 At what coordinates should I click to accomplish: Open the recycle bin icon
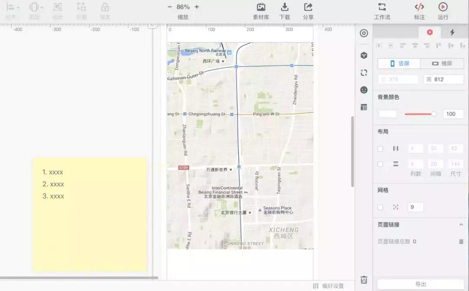click(x=364, y=280)
